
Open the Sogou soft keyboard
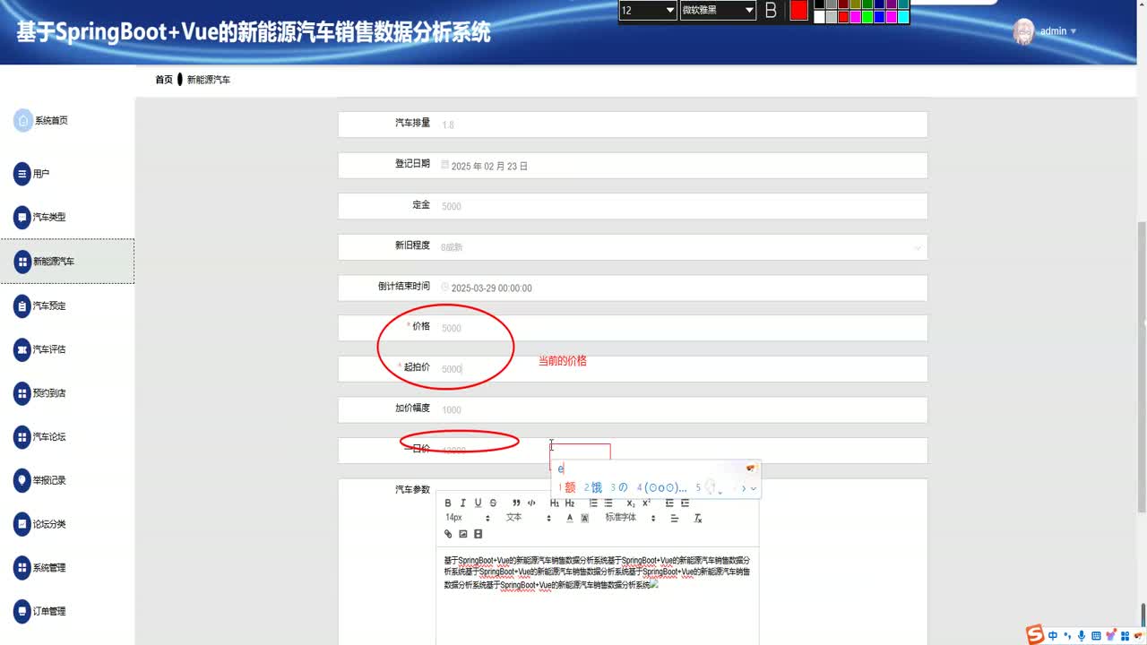1096,635
